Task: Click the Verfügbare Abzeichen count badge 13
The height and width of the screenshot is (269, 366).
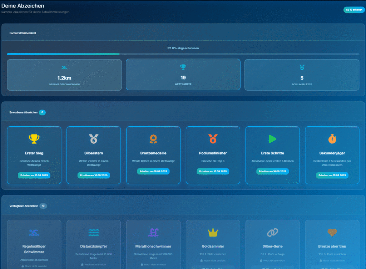Action: (43, 206)
